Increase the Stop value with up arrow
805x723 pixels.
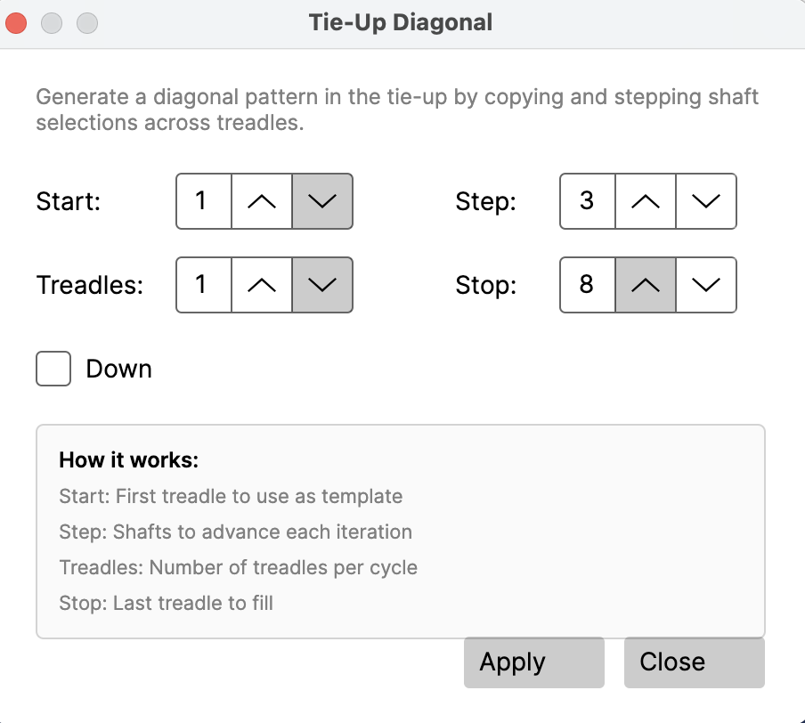click(x=646, y=285)
